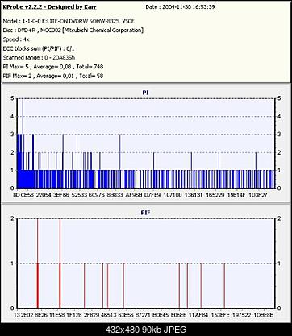Click the 11AF84 PIF axis label
The image size is (292, 336).
pyautogui.click(x=198, y=315)
